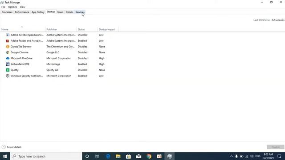Switch to the Services tab
Screen dimensions: 285x160
tap(80, 12)
